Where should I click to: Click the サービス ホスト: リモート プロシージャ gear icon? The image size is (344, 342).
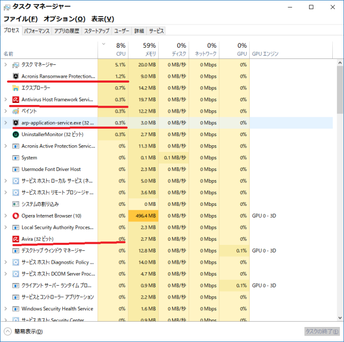16,192
